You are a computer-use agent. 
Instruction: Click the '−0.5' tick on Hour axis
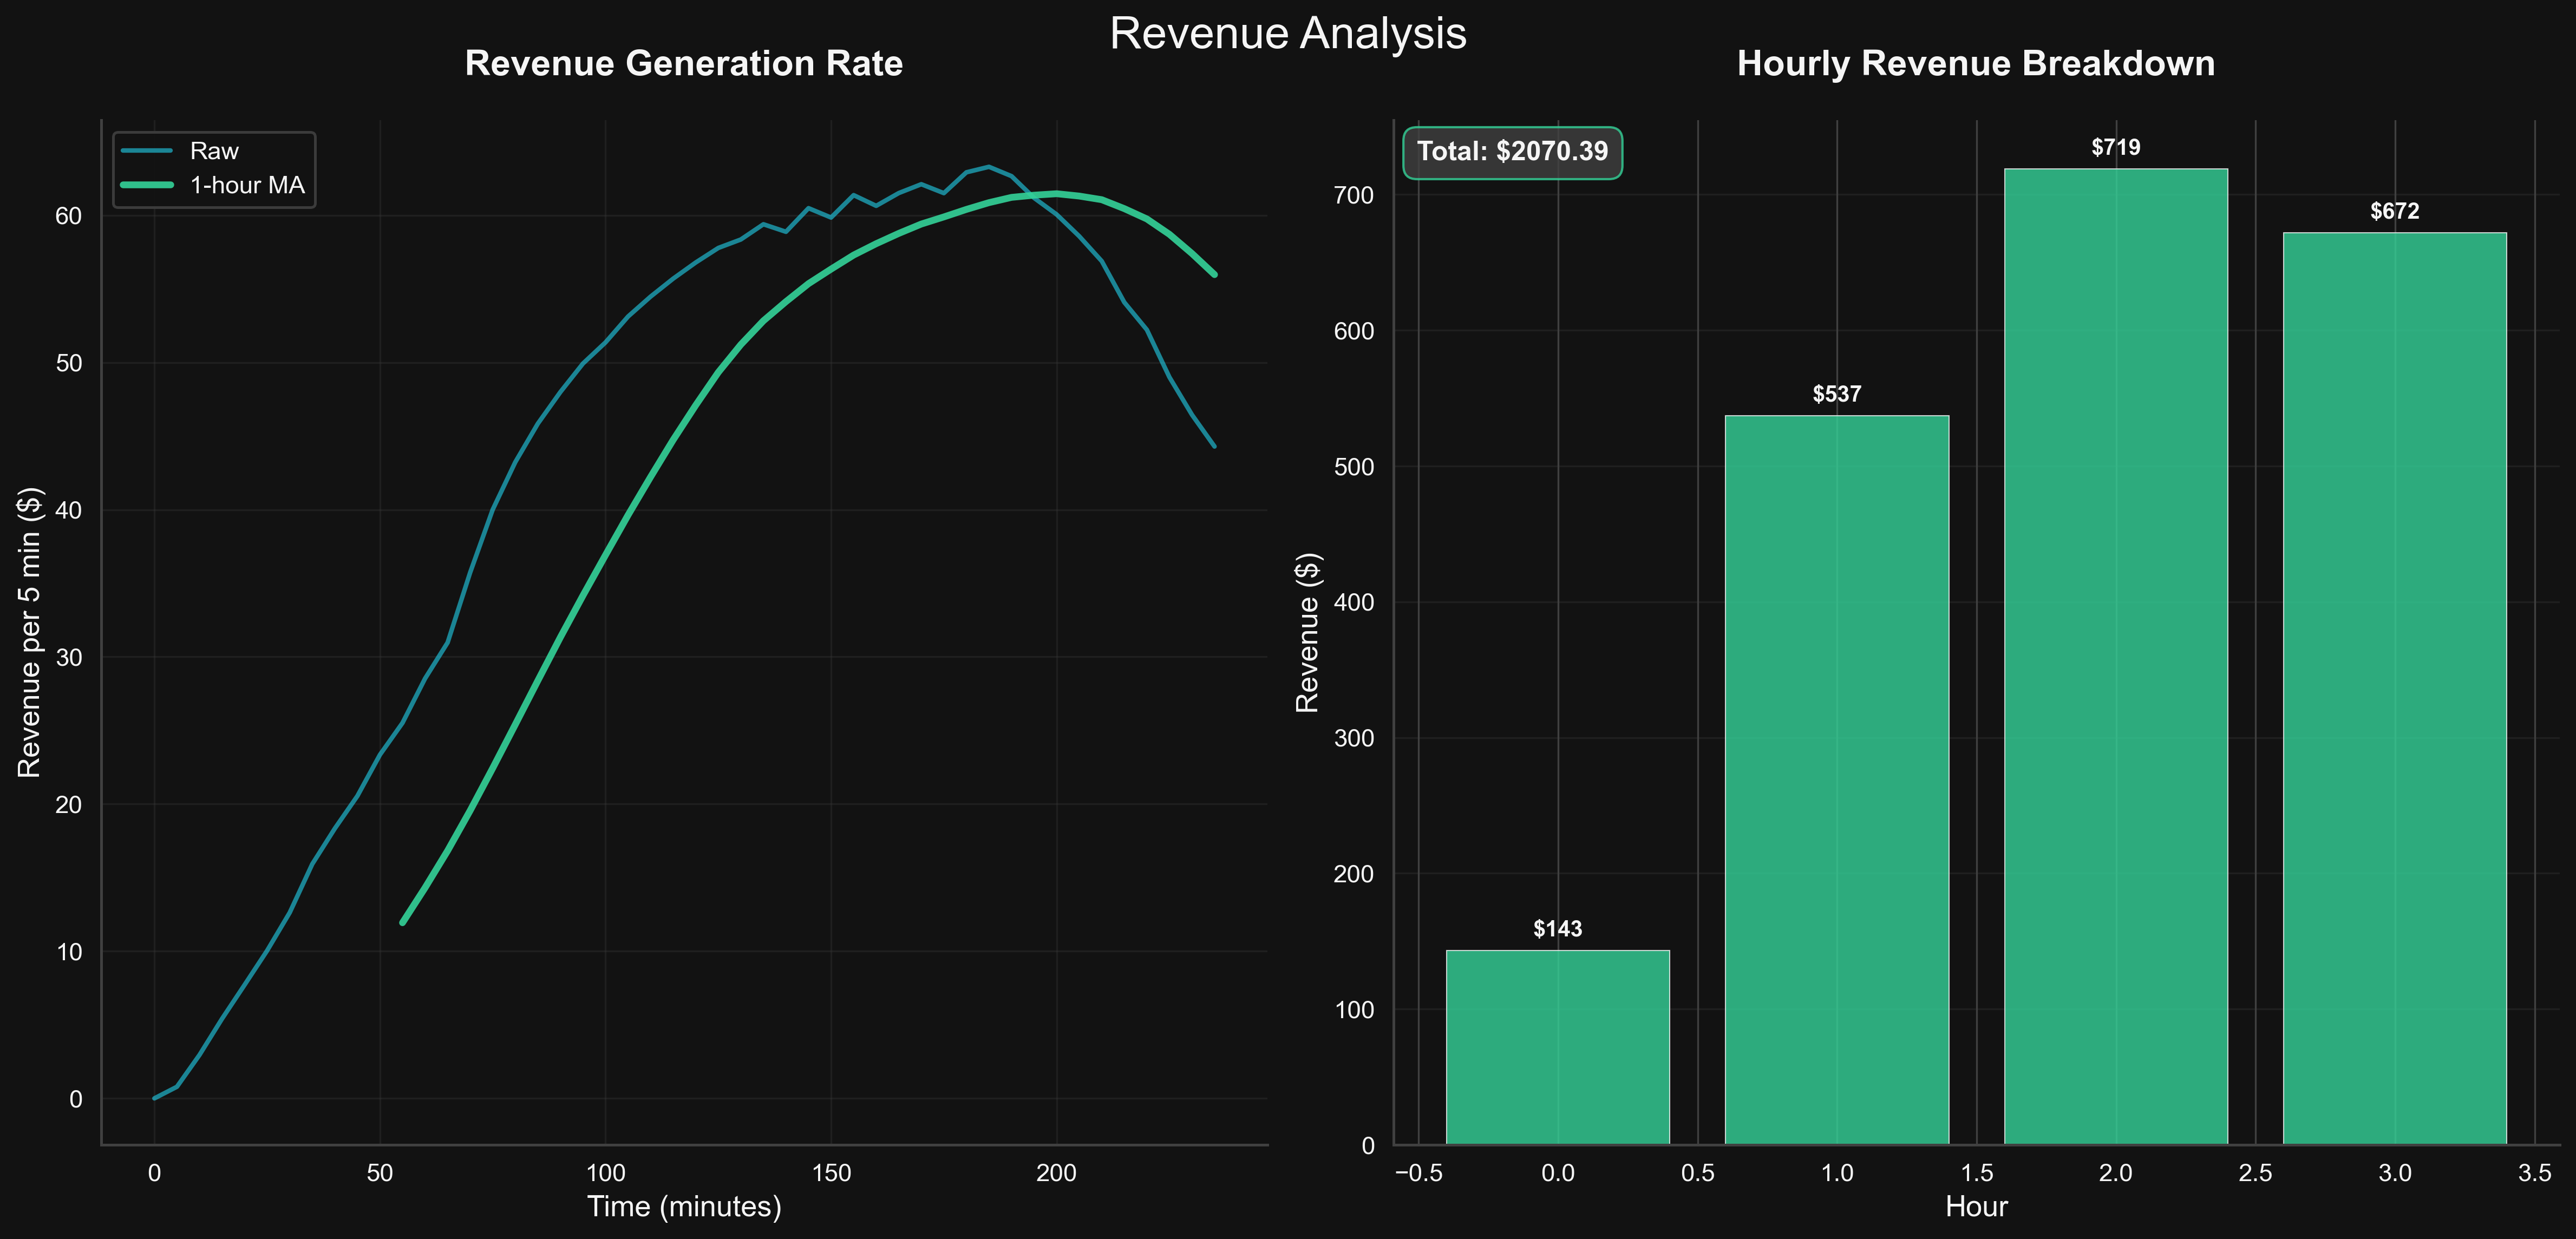point(1418,1173)
